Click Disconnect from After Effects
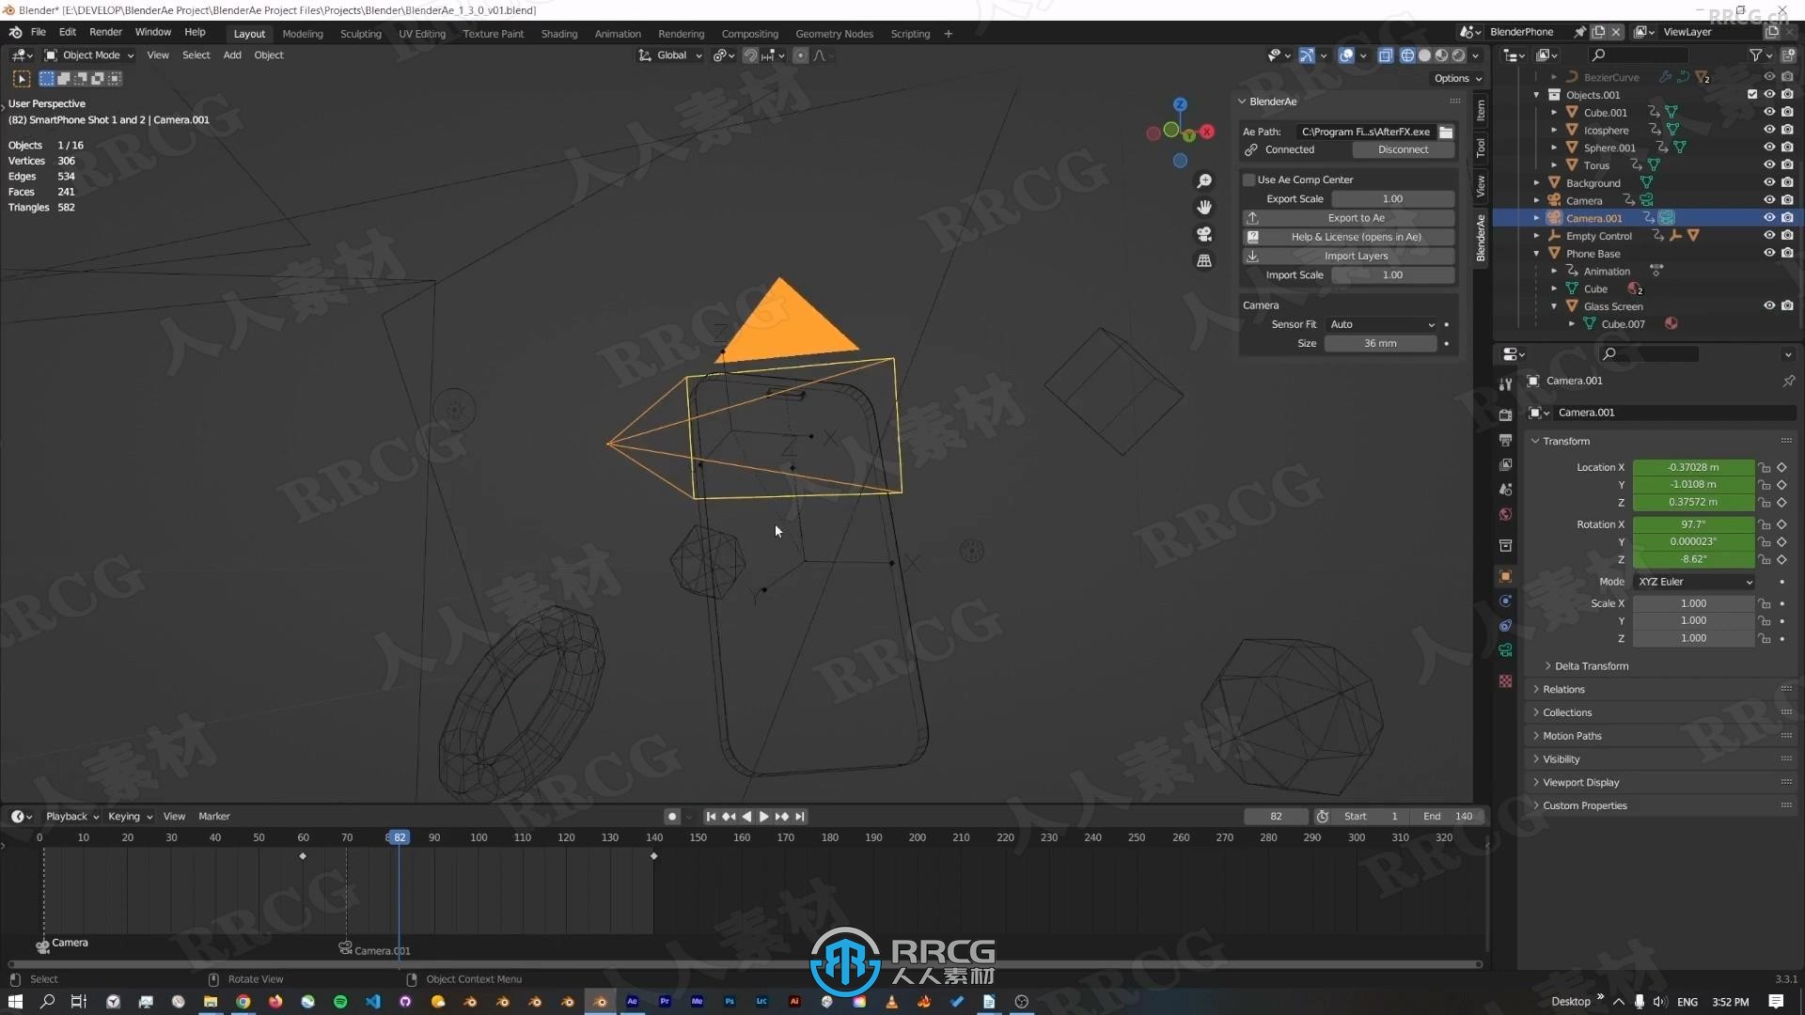Viewport: 1805px width, 1015px height. (1402, 150)
